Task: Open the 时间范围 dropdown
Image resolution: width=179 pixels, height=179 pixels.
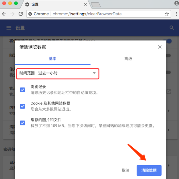Action: [68, 73]
